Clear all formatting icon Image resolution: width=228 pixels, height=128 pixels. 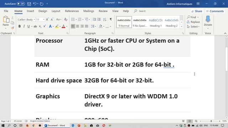(x=66, y=20)
